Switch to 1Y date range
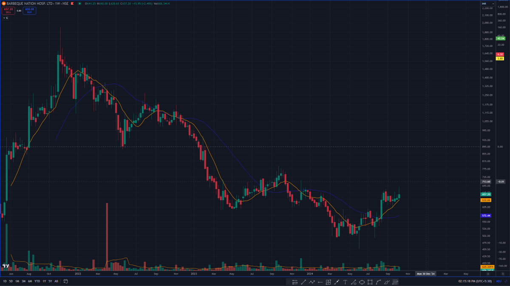Viewport: 510px width, 286px height. point(44,281)
